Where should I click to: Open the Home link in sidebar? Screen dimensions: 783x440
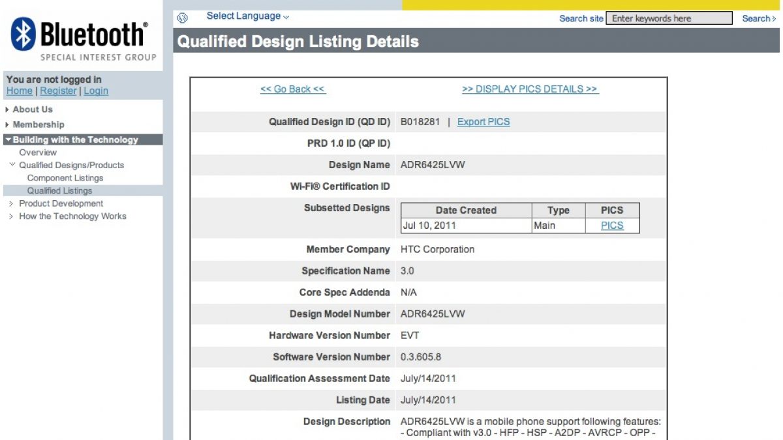pyautogui.click(x=19, y=91)
